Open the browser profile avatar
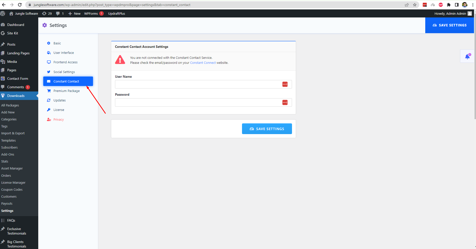This screenshot has width=476, height=249. [x=465, y=5]
